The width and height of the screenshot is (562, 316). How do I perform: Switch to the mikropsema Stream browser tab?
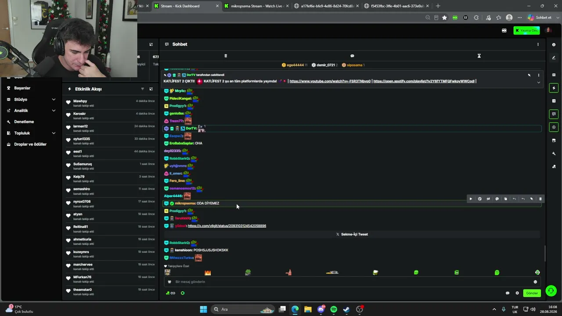[256, 6]
